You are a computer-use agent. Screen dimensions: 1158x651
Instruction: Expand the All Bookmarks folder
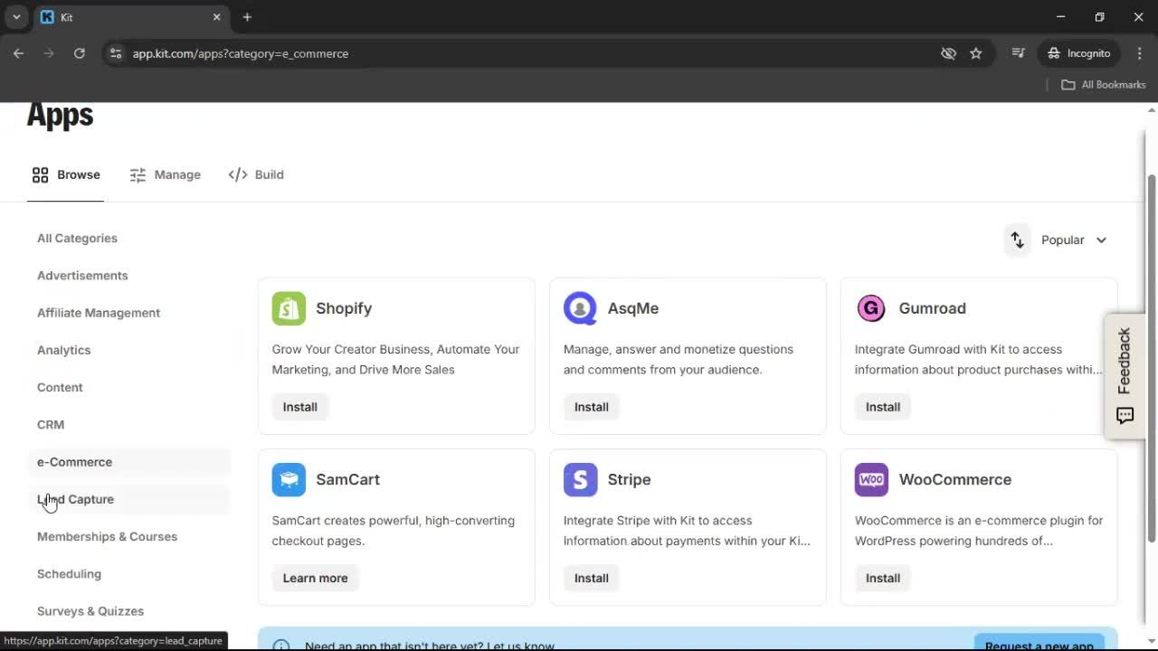pos(1103,84)
